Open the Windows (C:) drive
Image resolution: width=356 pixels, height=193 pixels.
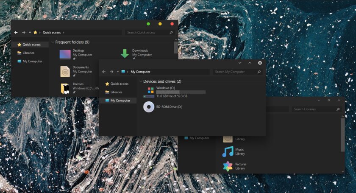pyautogui.click(x=150, y=90)
